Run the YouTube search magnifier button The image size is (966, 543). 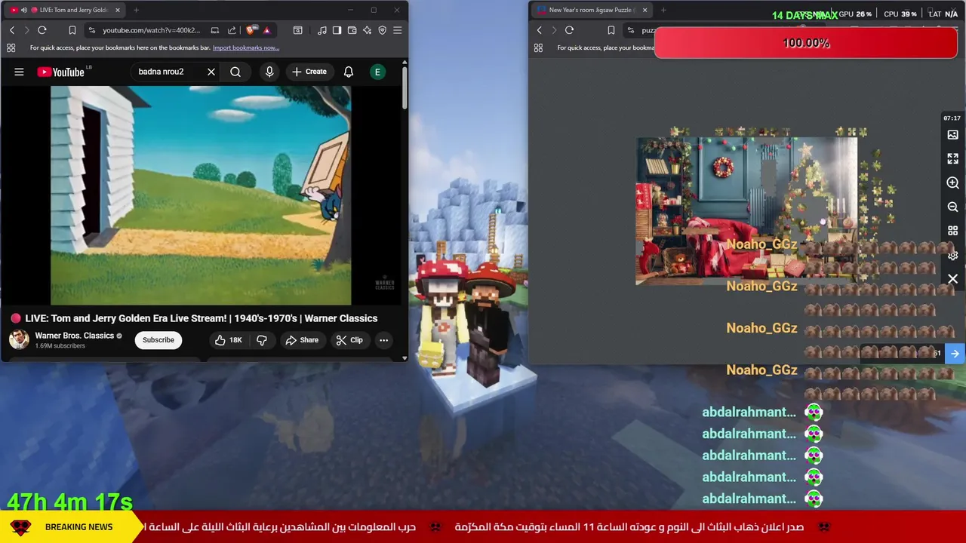235,72
